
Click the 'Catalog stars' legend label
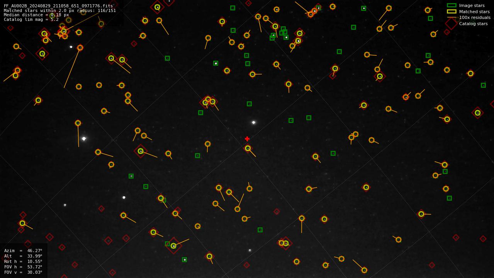[473, 24]
